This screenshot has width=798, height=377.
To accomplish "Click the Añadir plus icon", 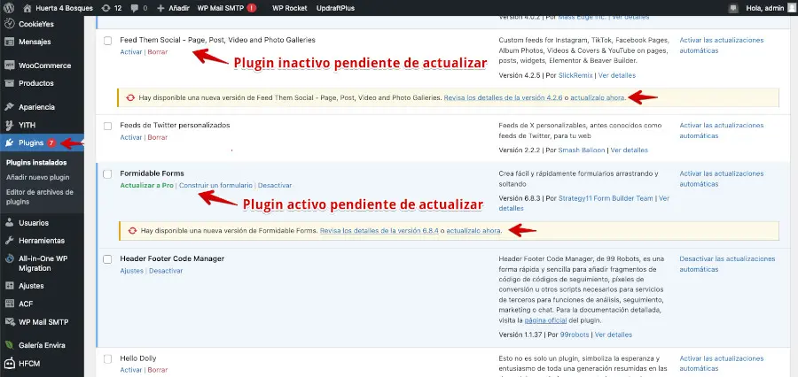I will pos(160,8).
